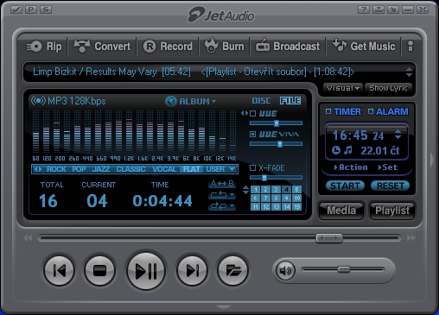Screen dimensions: 439x315
Task: Click the timer RESET button
Action: (391, 186)
